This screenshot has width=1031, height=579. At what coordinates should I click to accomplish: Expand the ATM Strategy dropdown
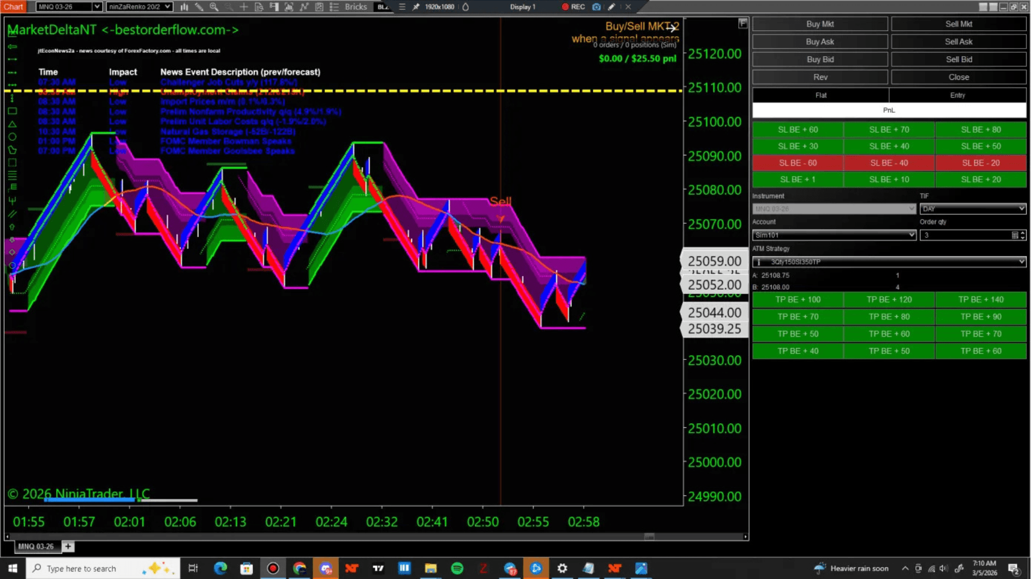coord(889,262)
